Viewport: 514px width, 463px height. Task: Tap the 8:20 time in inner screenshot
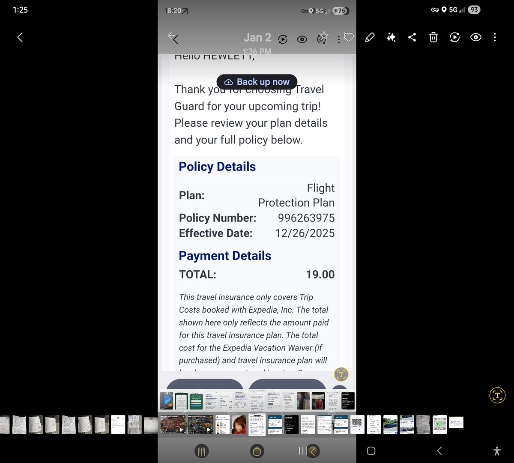(x=173, y=11)
